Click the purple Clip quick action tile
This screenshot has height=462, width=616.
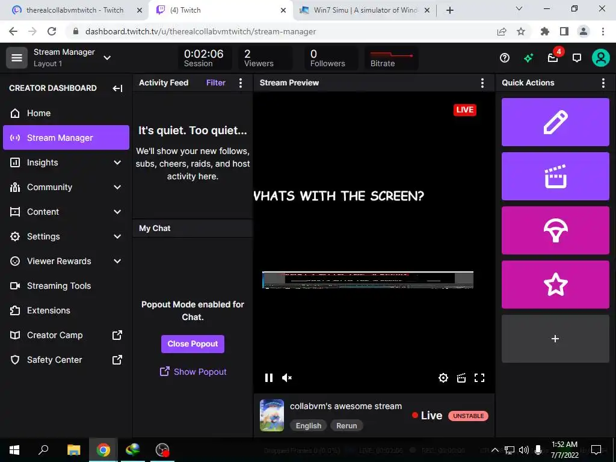click(x=555, y=176)
